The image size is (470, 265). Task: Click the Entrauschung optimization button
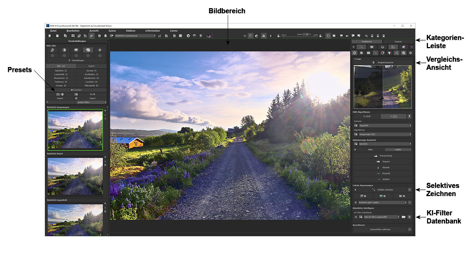tap(383, 156)
